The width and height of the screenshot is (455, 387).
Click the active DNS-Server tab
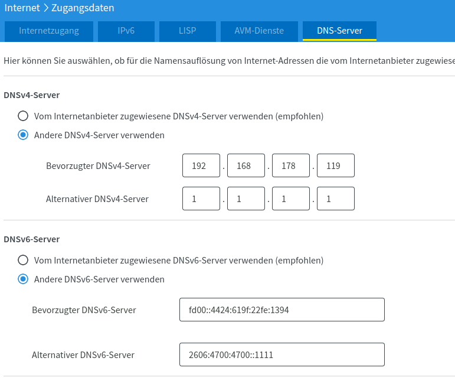[x=339, y=31]
